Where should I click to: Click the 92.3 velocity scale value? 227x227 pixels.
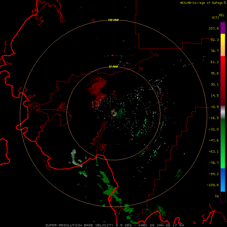215,40
